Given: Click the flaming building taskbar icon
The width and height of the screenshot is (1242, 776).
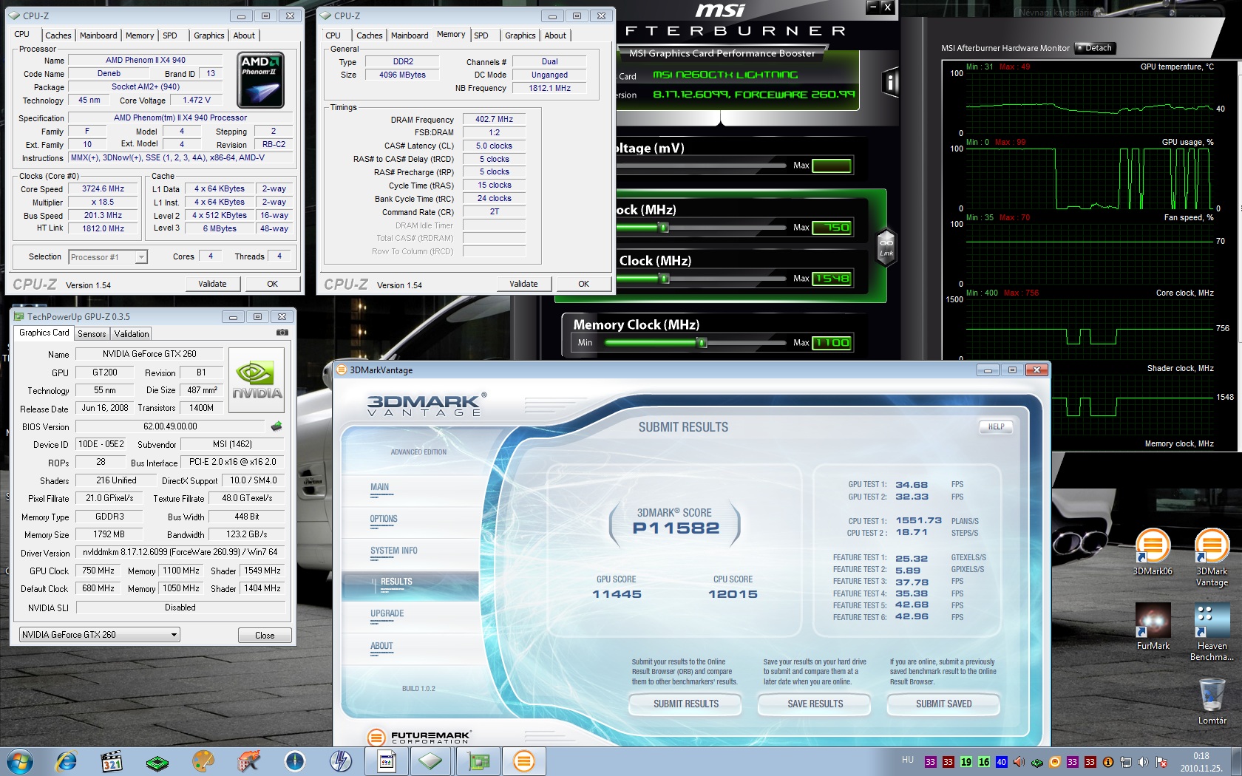Looking at the screenshot, I should click(x=249, y=761).
